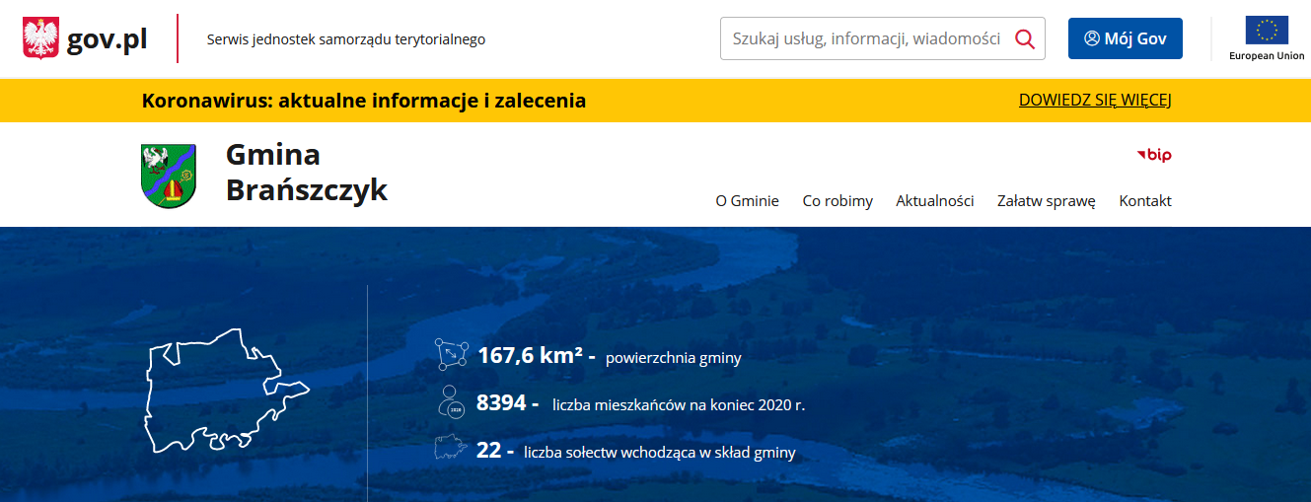
Task: Click the liczba mieszkańców na koniec 2020 label
Action: click(x=679, y=404)
